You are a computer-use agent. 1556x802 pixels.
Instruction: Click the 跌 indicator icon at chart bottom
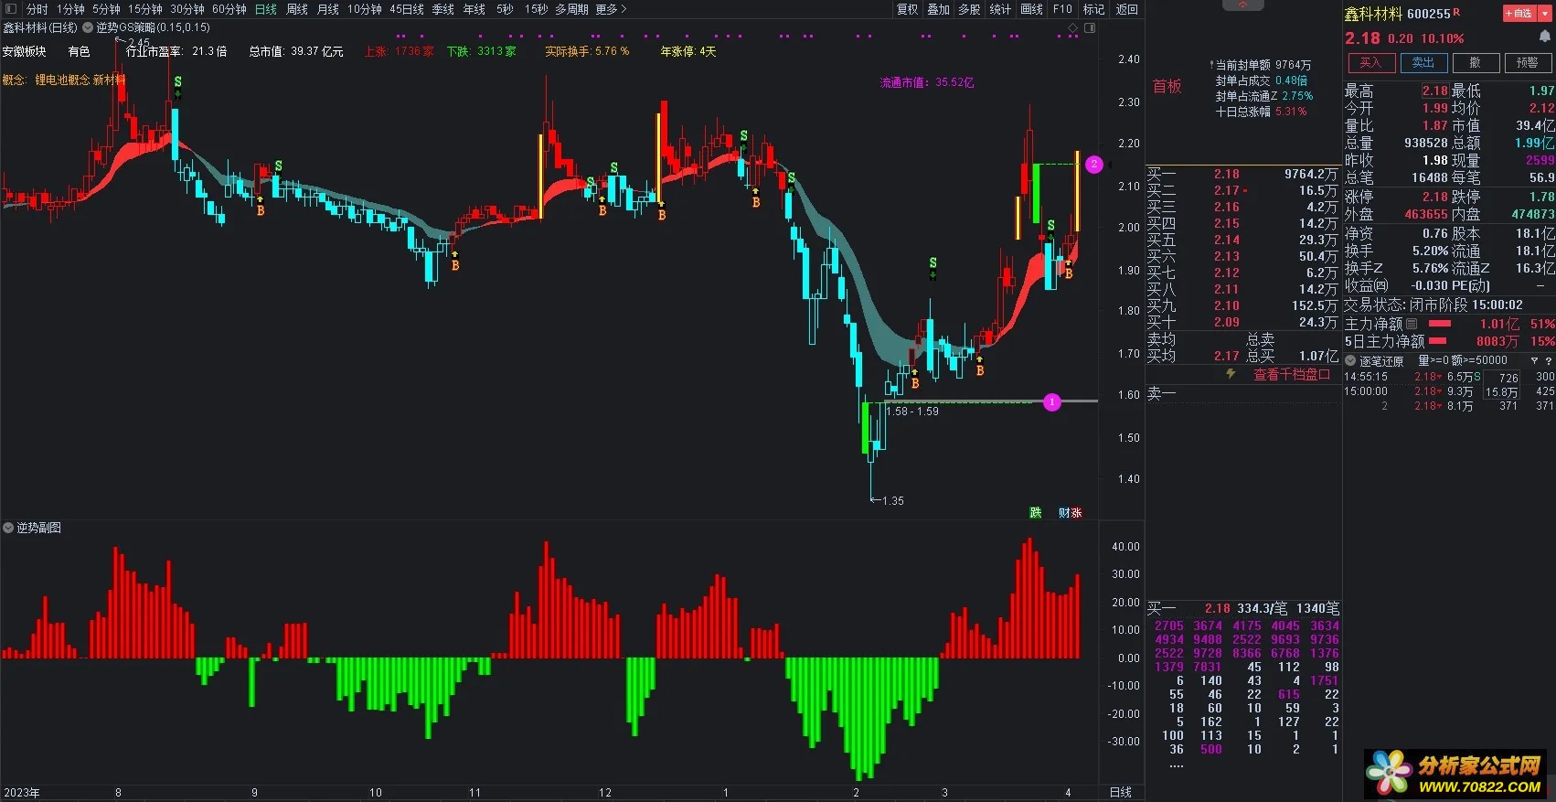1035,512
